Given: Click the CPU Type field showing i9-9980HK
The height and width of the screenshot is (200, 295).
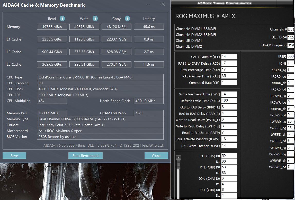Looking at the screenshot, I should tap(100, 77).
